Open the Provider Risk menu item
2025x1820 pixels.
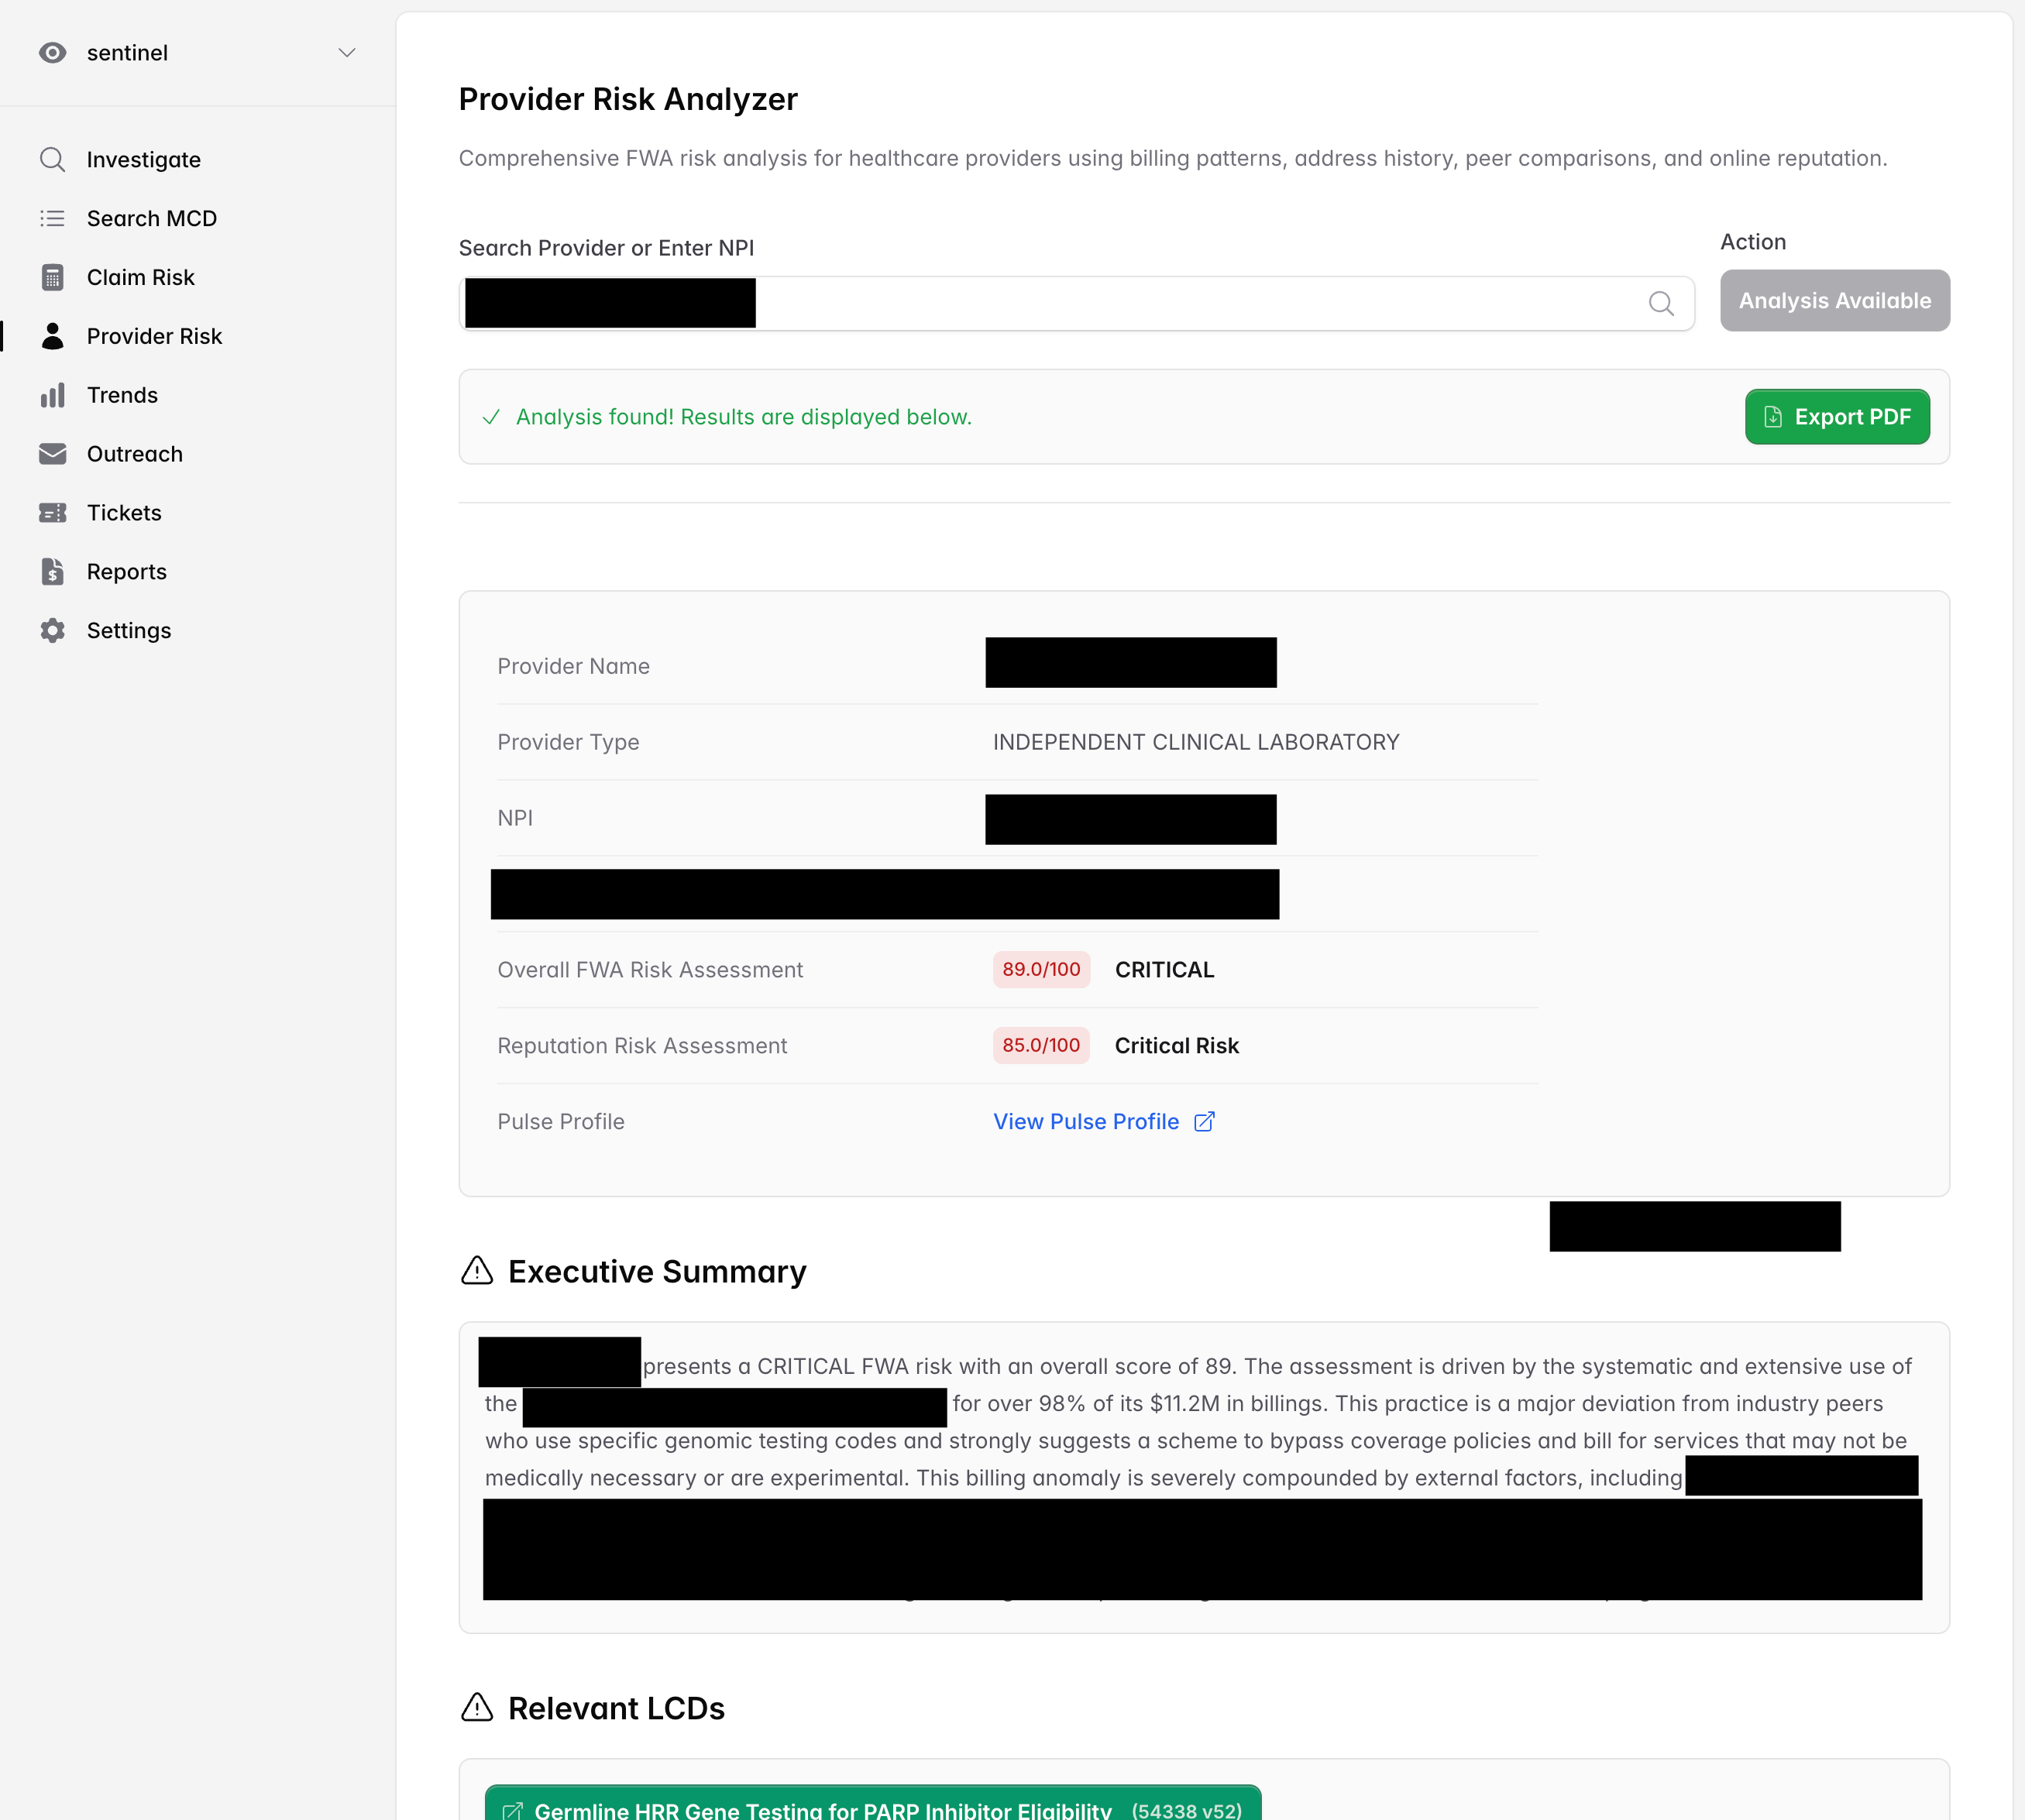tap(154, 336)
